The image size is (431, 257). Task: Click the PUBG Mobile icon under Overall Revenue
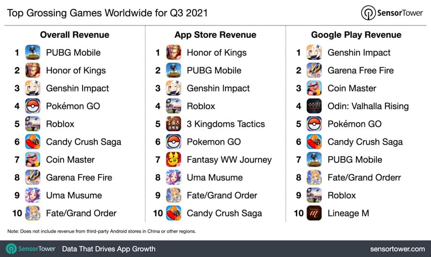pyautogui.click(x=33, y=53)
